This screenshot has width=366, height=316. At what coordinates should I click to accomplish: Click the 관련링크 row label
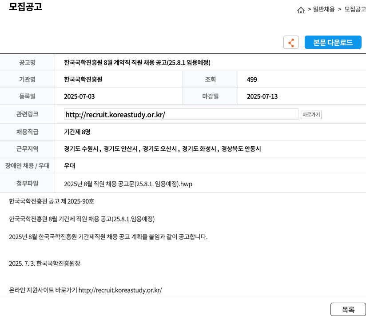[27, 114]
